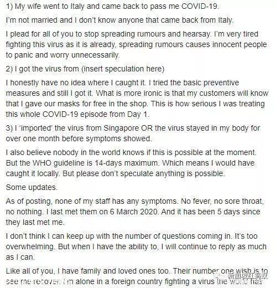Click the line "overwhelming. But when I have the ability"
The width and height of the screenshot is (276, 288).
point(136,246)
